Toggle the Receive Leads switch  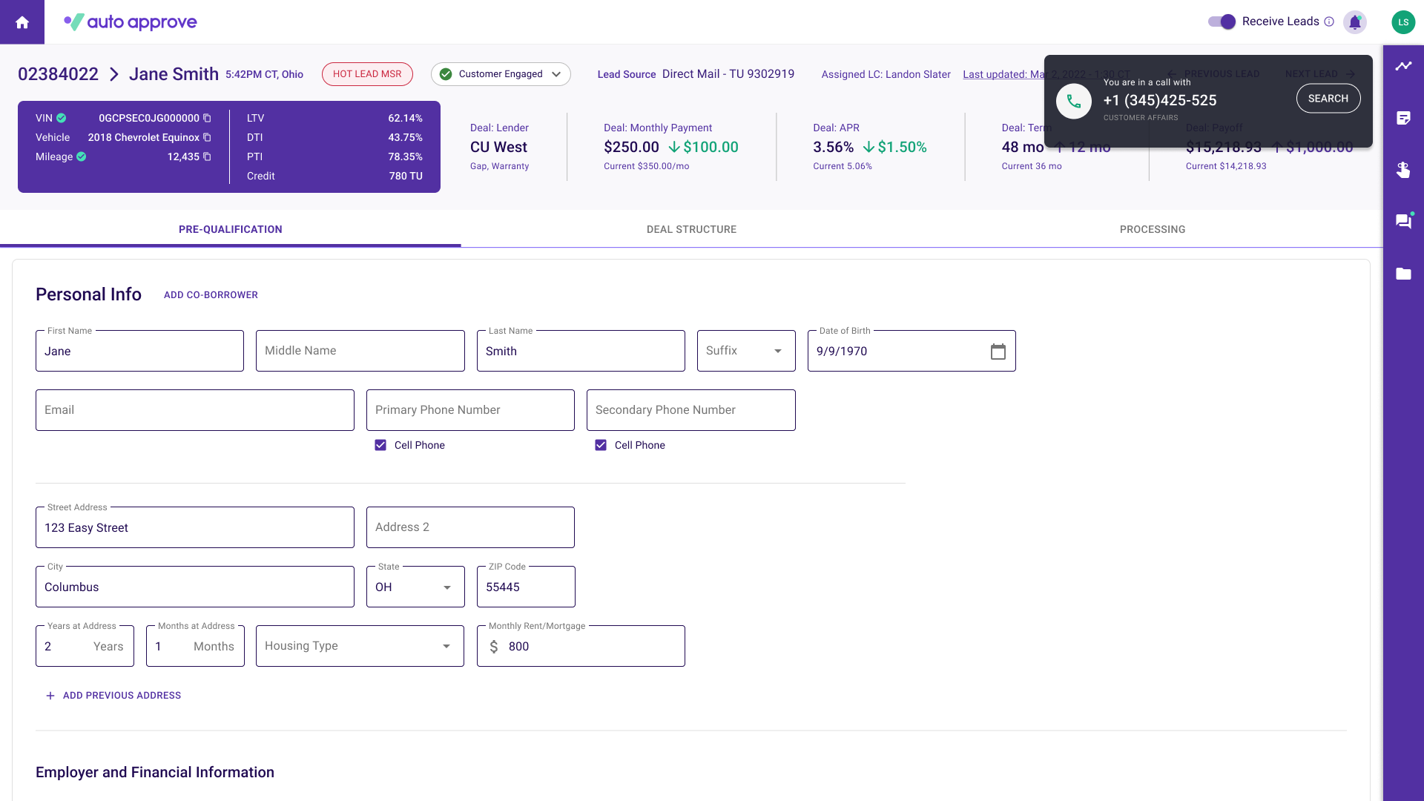(1222, 22)
